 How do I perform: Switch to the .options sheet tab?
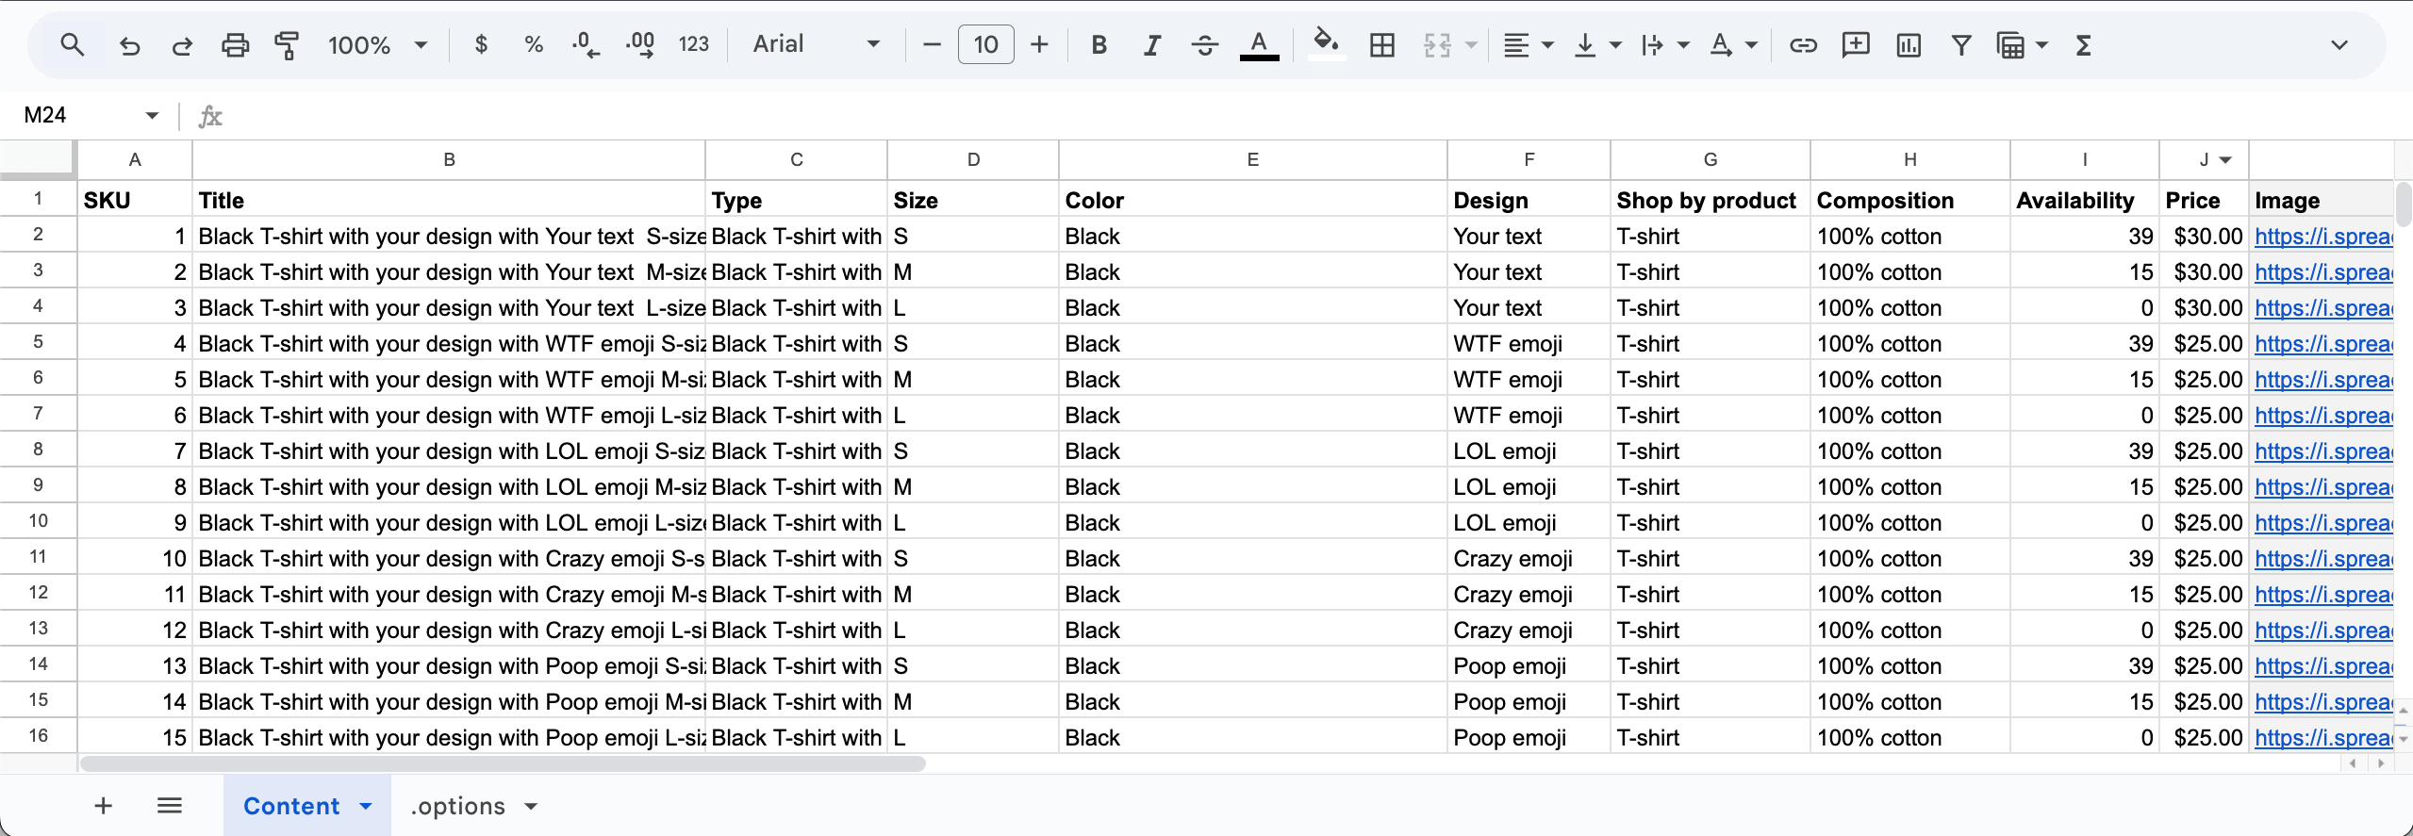[458, 806]
